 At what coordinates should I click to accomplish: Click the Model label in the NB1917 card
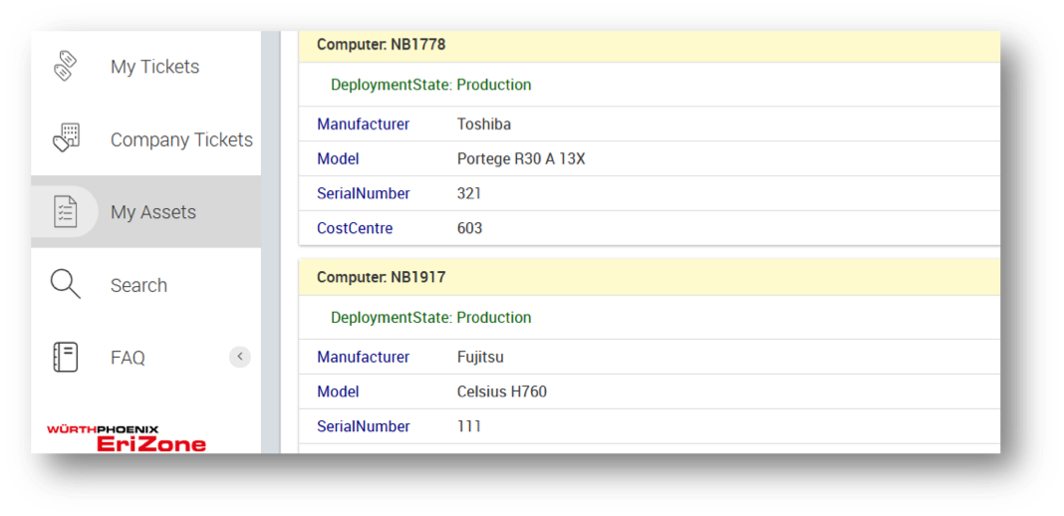(338, 391)
